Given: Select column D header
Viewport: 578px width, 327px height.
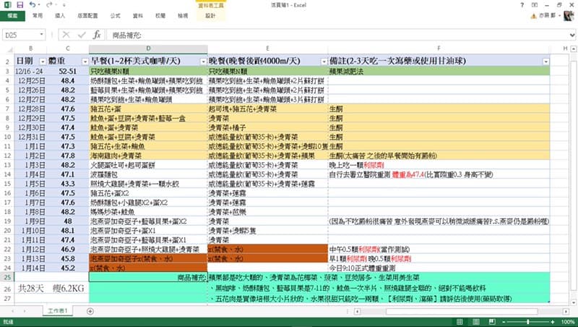Looking at the screenshot, I should (148, 48).
